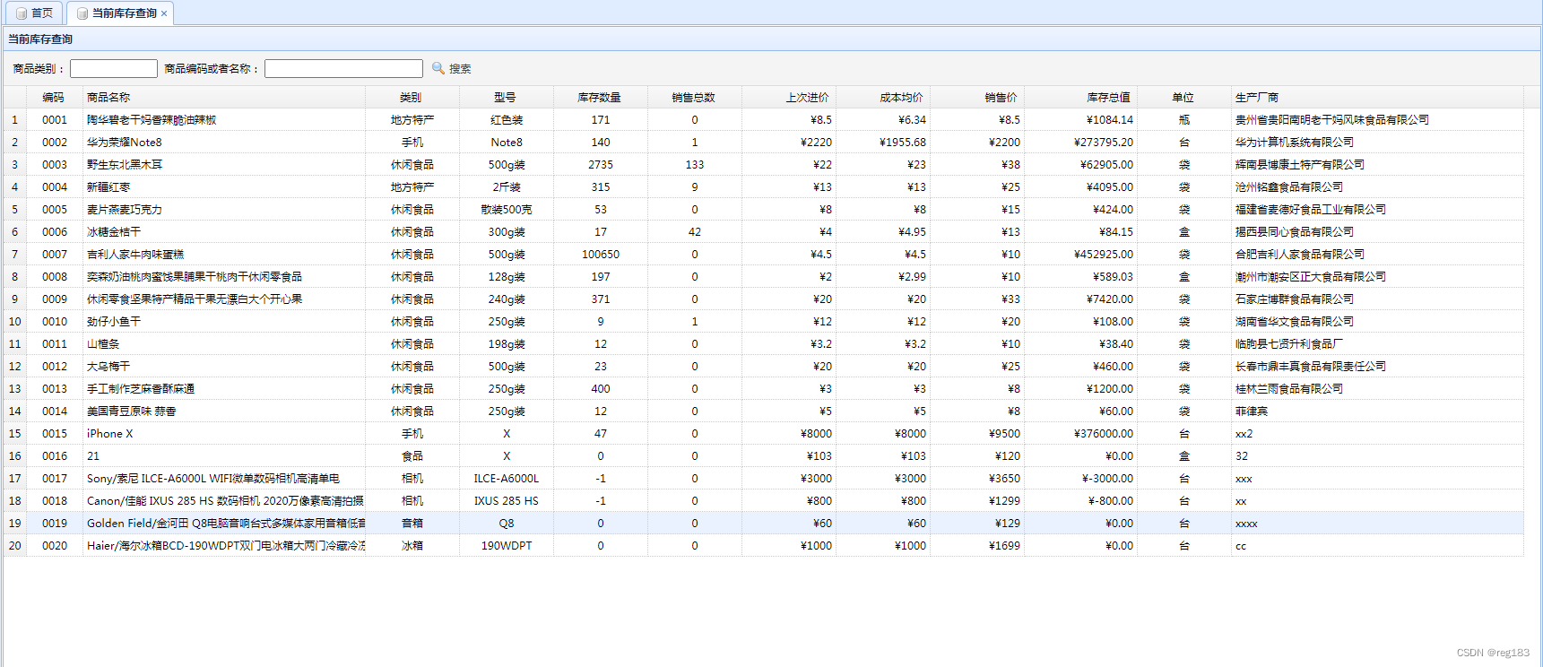Close the 当前库存查询 tab
This screenshot has height=667, width=1543.
pyautogui.click(x=164, y=13)
